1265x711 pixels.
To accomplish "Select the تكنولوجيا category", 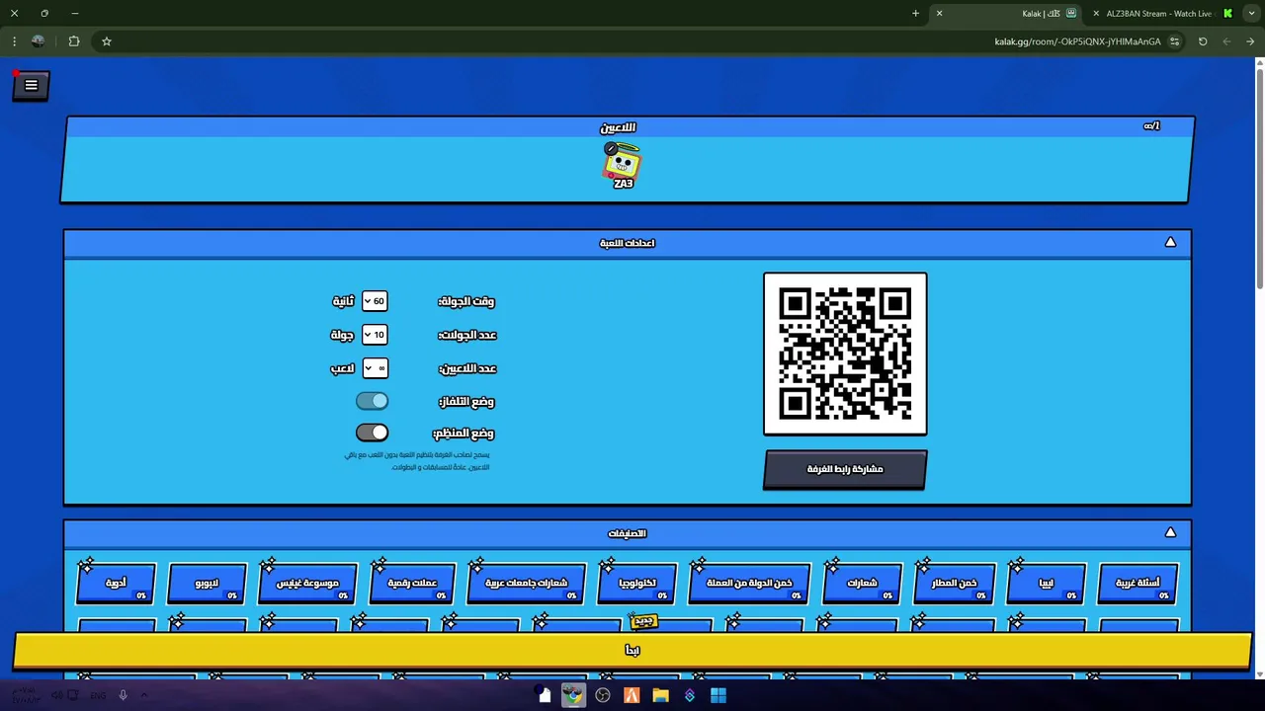I will point(637,584).
